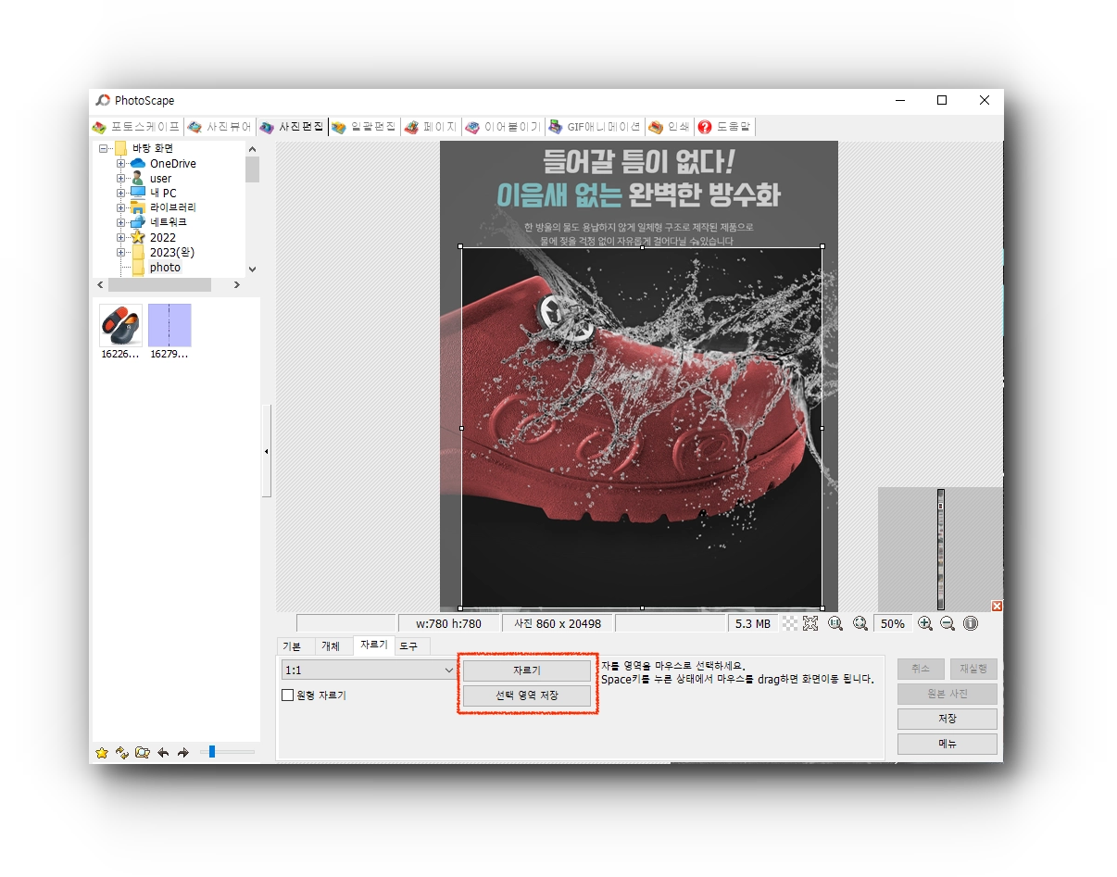The height and width of the screenshot is (877, 1117).
Task: Collapse the 바탕 화면 tree node
Action: pos(103,148)
